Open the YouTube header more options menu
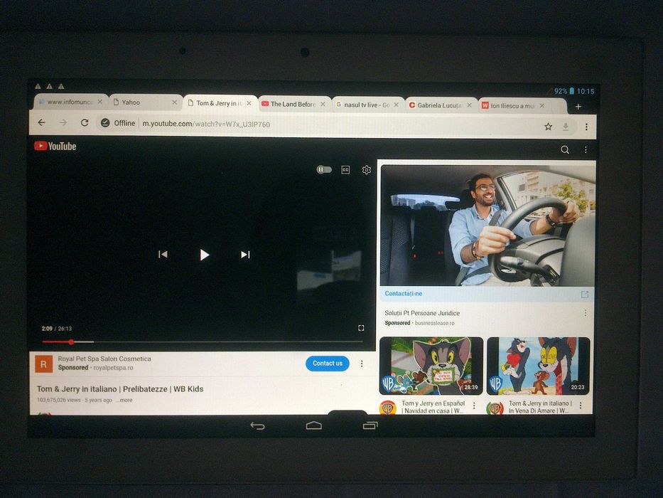 pos(586,149)
